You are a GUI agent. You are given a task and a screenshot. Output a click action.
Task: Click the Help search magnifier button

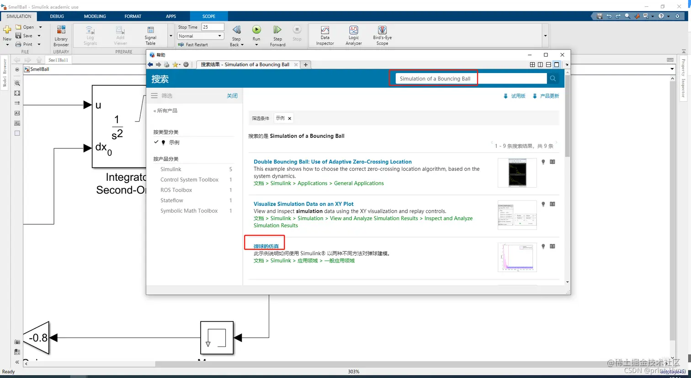point(553,79)
